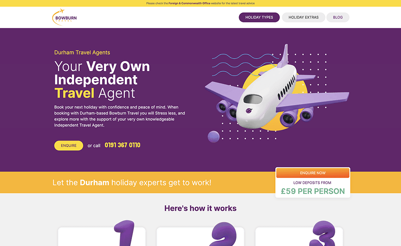Click the yellow travel advice banner
The width and height of the screenshot is (401, 246).
coord(200,3)
